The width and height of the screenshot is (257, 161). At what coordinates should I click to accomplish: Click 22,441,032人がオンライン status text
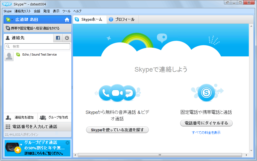click(x=22, y=135)
